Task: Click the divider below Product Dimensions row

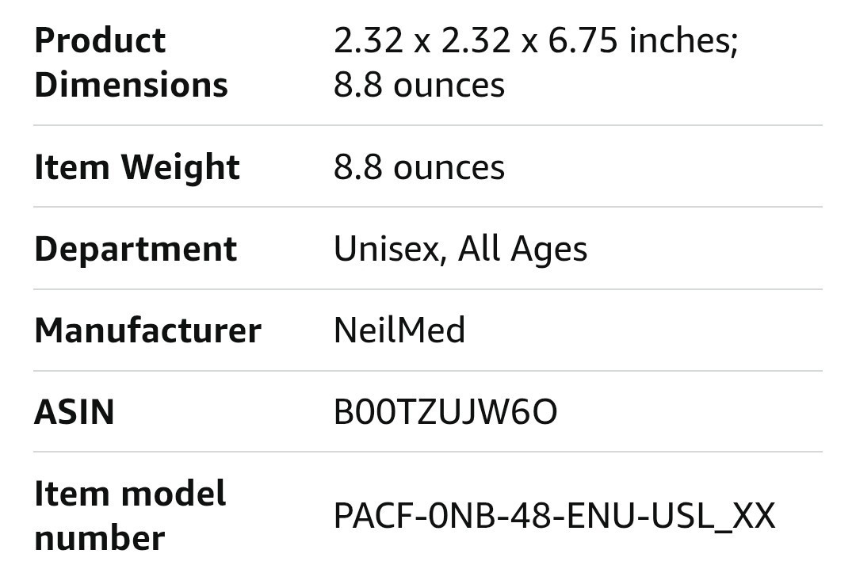Action: (428, 125)
